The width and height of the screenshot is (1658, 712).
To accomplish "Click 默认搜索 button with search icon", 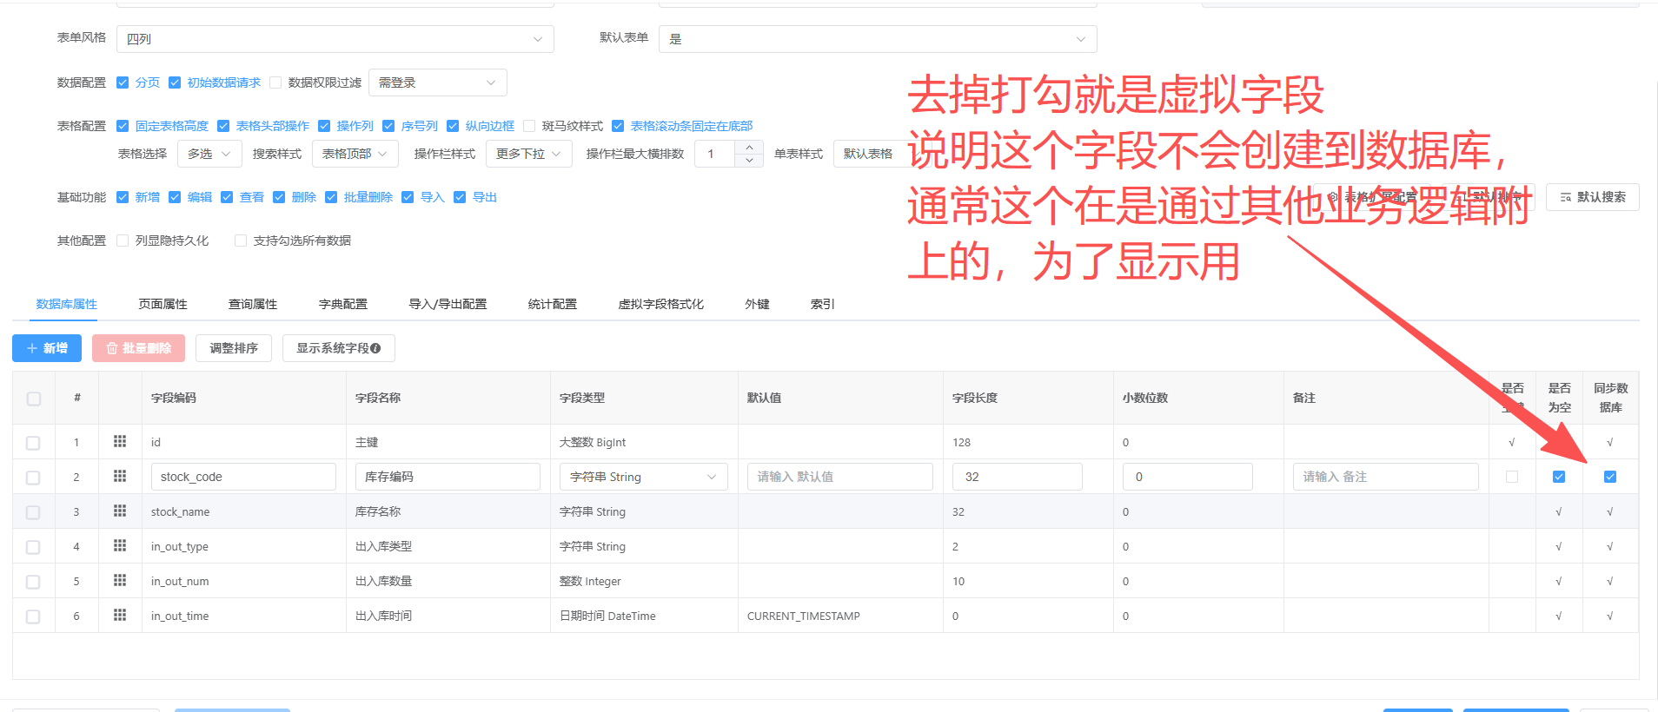I will pyautogui.click(x=1592, y=197).
